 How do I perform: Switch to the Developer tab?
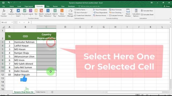(x=71, y=6)
